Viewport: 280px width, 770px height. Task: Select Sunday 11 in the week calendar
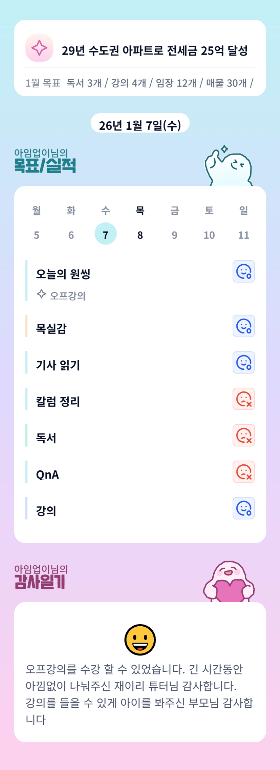[244, 235]
